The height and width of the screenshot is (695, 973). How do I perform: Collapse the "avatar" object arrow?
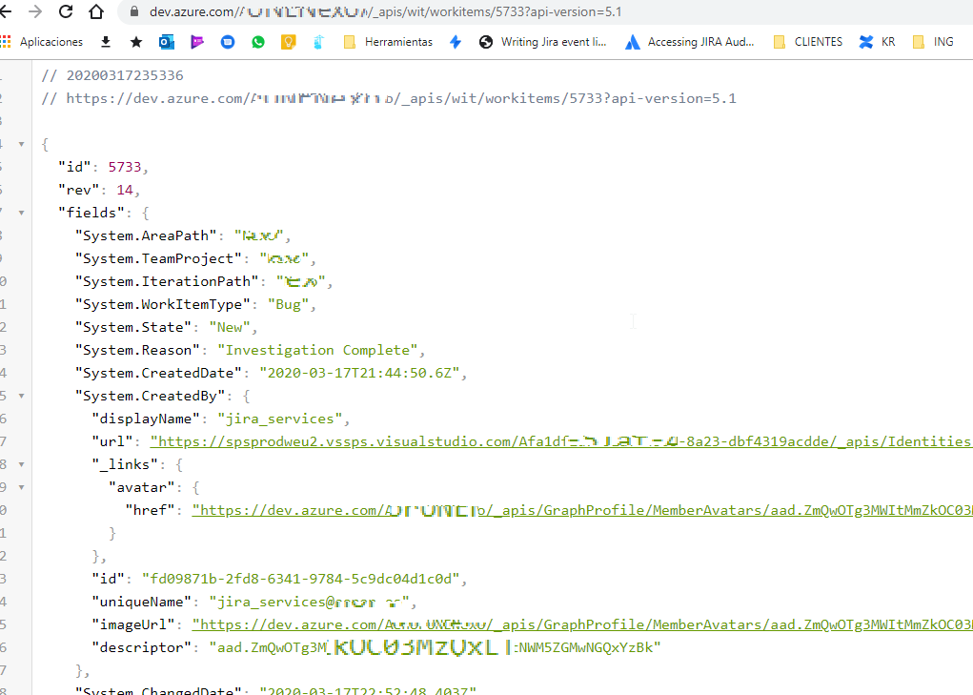tap(21, 487)
